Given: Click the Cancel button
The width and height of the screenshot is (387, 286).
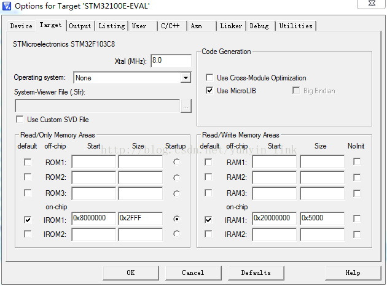Looking at the screenshot, I should 193,272.
